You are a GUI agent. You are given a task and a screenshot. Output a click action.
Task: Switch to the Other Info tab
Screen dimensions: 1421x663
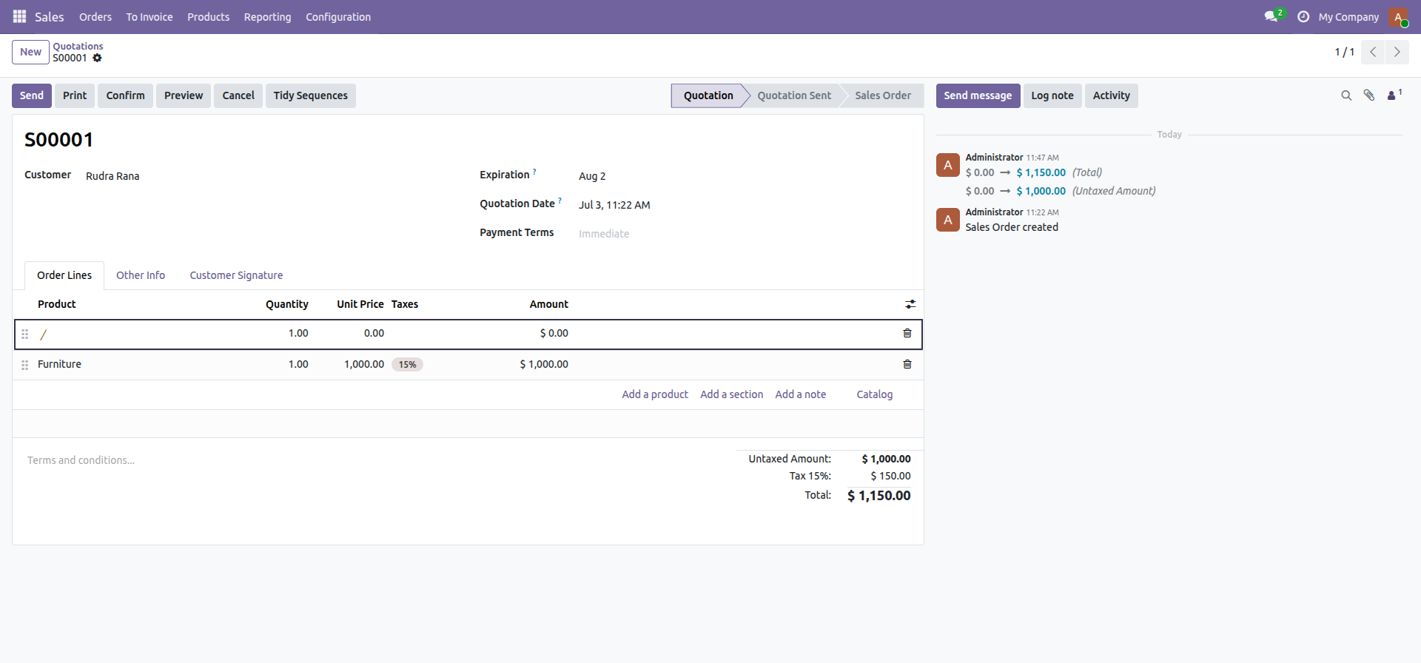(x=141, y=275)
